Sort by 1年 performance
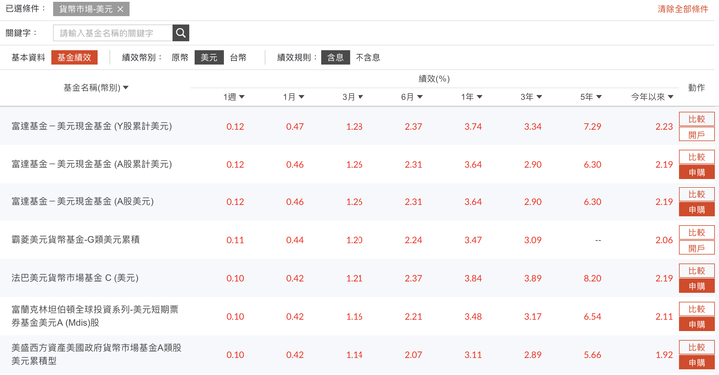 click(x=471, y=97)
